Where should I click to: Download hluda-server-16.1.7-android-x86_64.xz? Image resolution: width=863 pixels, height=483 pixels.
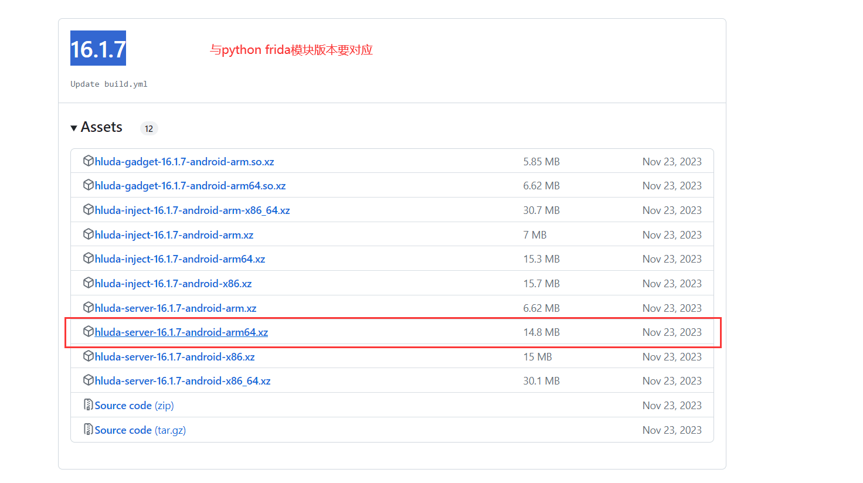tap(183, 381)
